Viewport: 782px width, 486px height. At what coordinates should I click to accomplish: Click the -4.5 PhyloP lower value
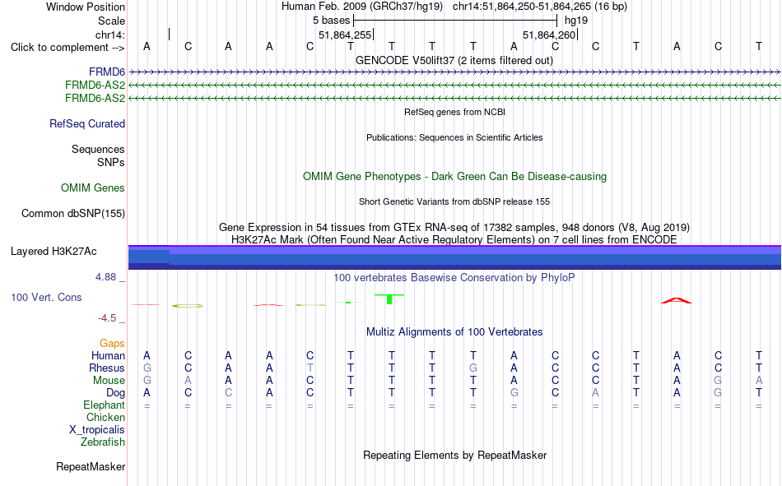click(x=107, y=318)
